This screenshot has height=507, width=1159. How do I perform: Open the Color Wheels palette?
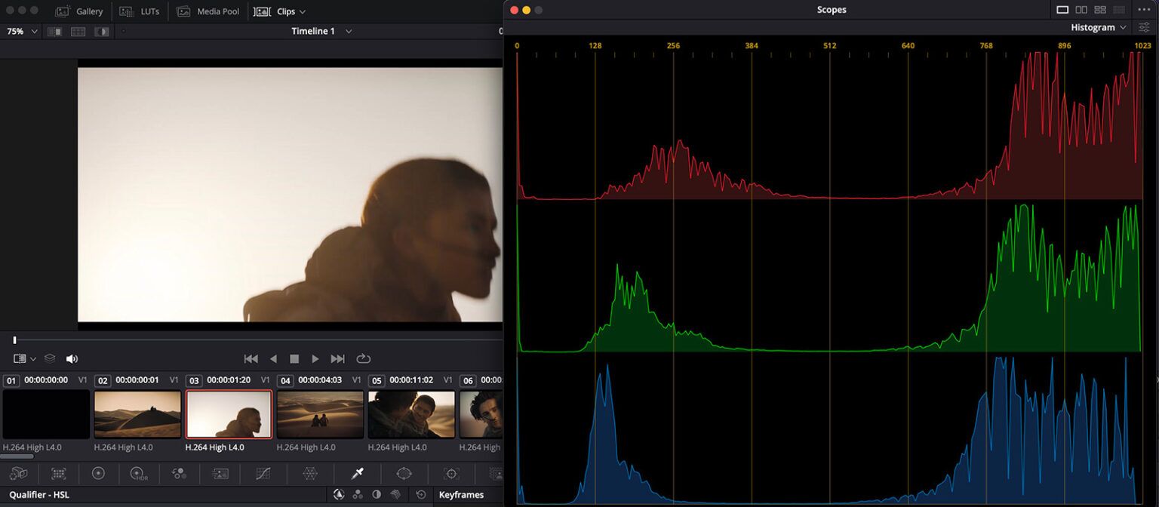pos(99,474)
